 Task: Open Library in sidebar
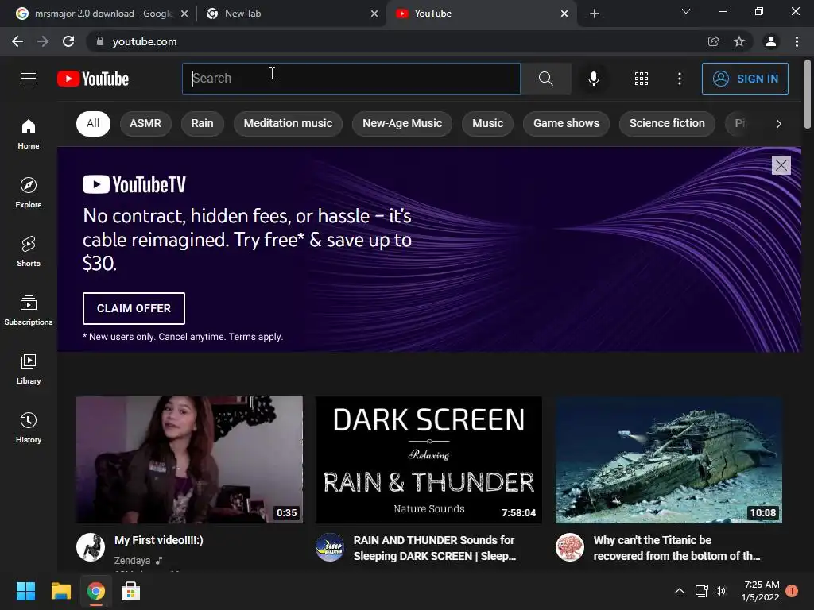tap(29, 369)
